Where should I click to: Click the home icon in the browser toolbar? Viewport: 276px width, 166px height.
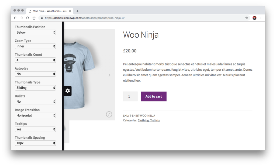pyautogui.click(x=34, y=18)
